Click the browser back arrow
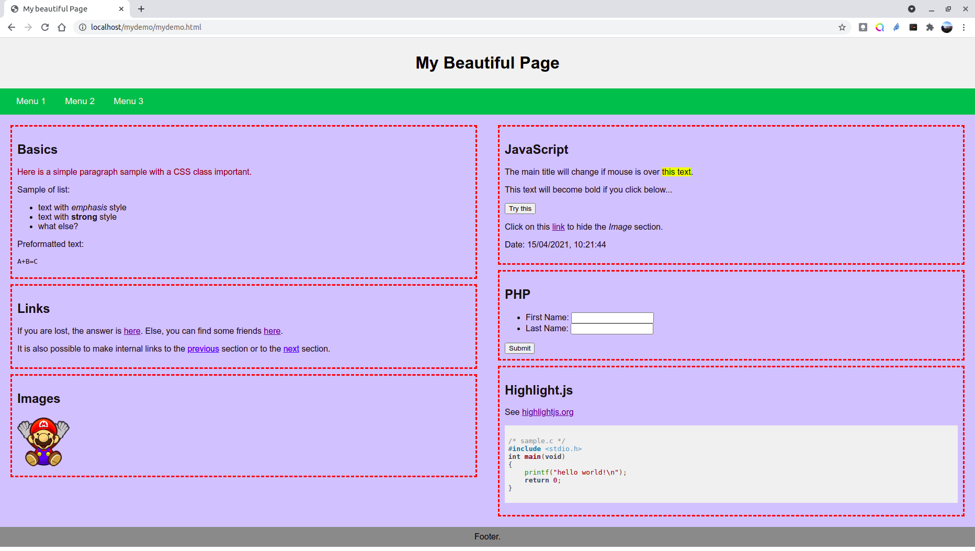The image size is (975, 551). tap(12, 27)
